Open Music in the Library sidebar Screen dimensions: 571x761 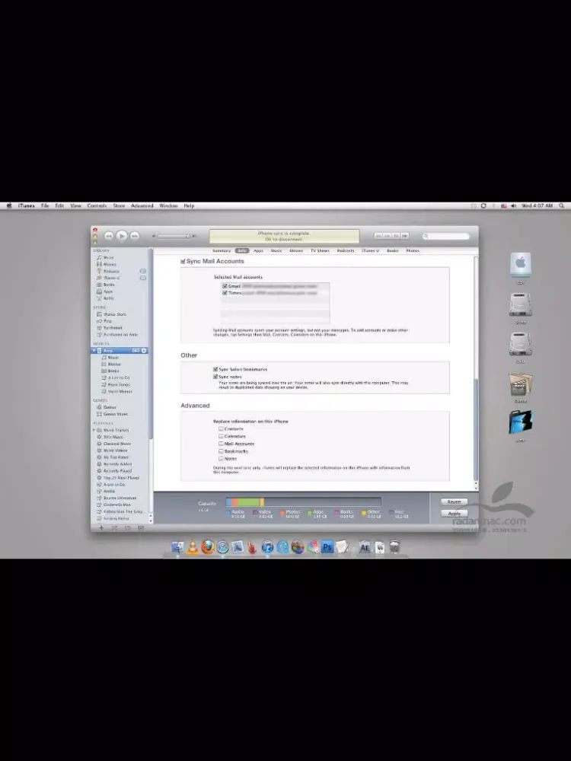tap(106, 258)
